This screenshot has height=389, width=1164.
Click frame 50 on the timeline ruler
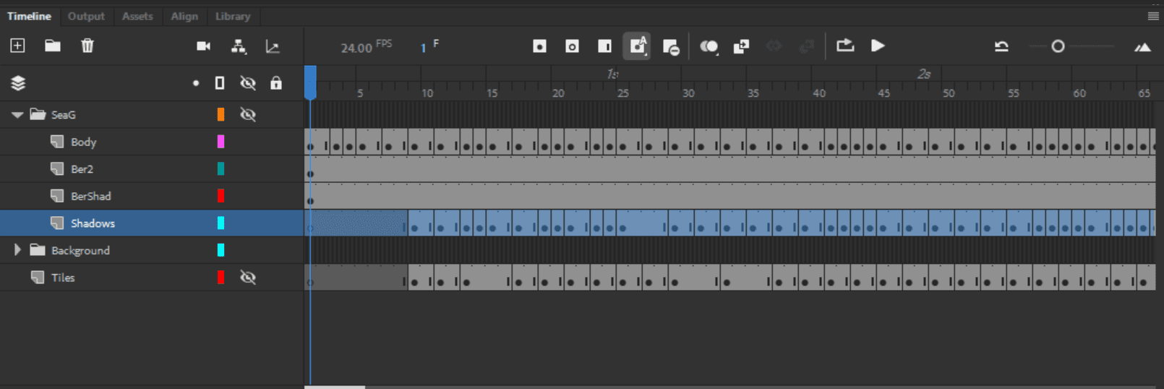[x=949, y=93]
